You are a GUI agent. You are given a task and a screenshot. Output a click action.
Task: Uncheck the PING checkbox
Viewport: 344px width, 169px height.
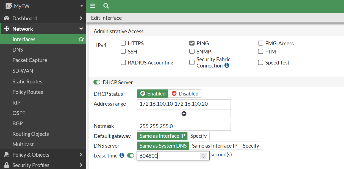tap(192, 43)
